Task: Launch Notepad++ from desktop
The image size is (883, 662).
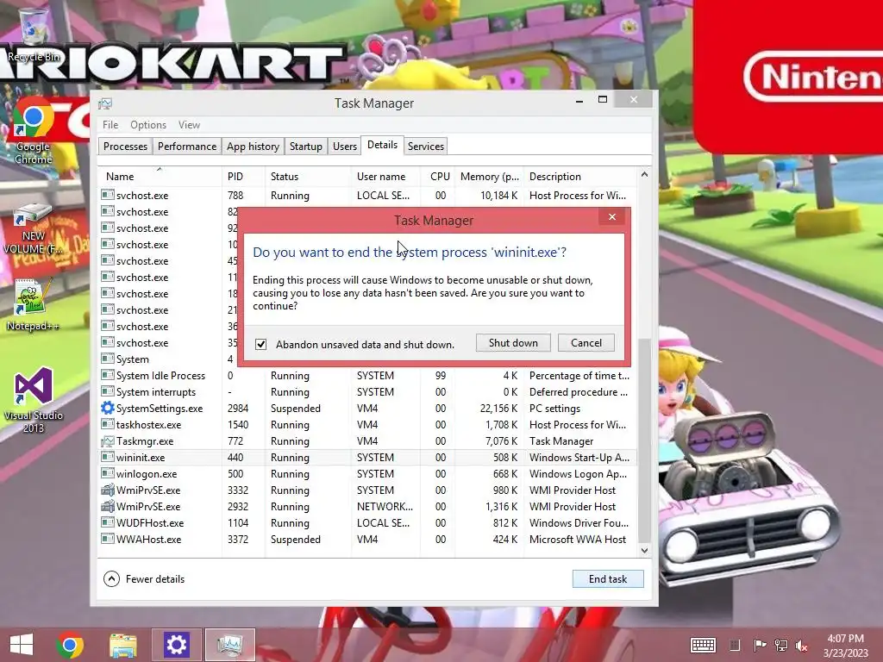Action: click(33, 304)
